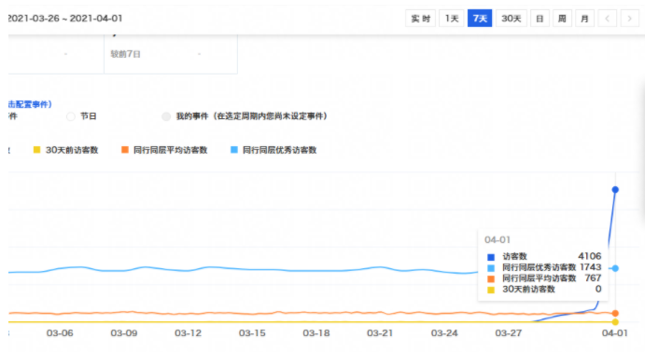The image size is (645, 352).
Task: Click tooltip value 767
Action: [593, 278]
